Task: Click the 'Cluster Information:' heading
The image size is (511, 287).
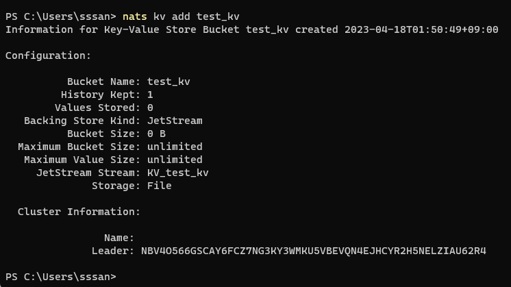Action: point(79,212)
